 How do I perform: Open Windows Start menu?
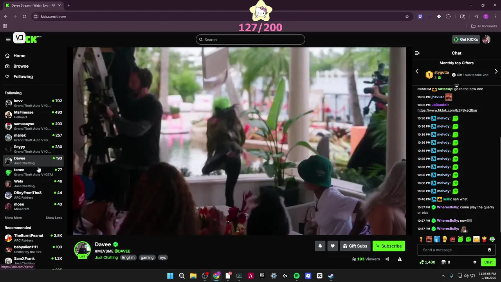pyautogui.click(x=170, y=276)
